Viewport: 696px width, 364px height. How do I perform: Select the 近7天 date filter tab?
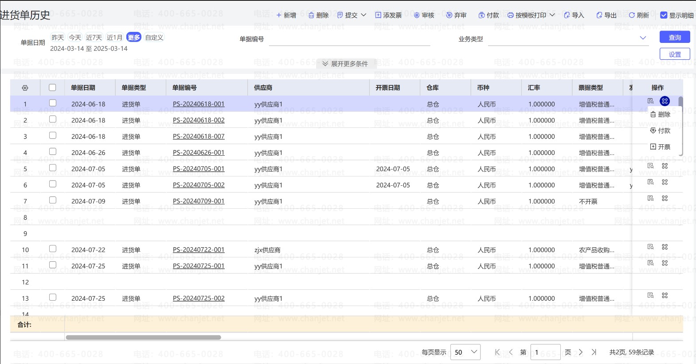point(94,38)
